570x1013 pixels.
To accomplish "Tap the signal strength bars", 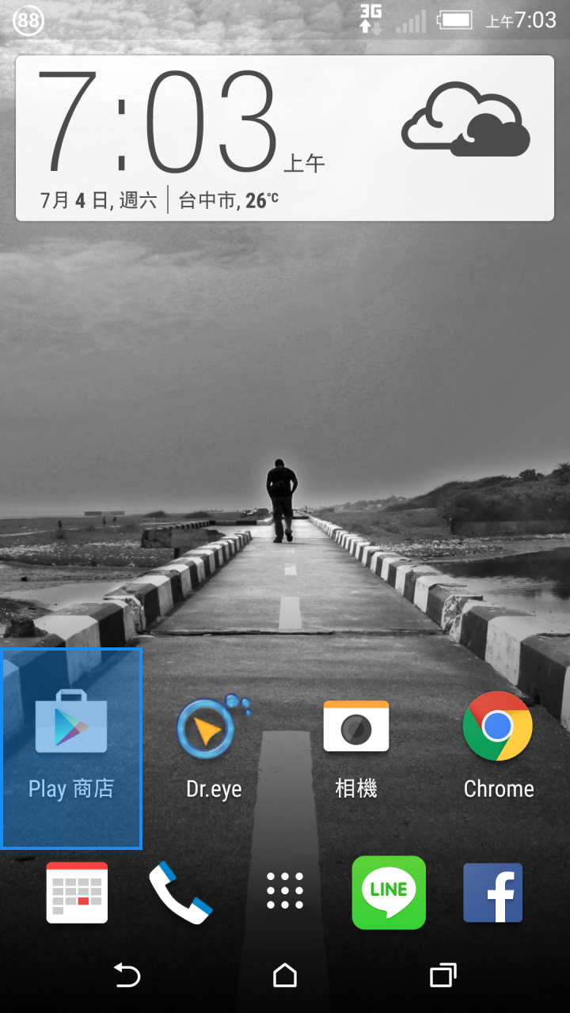I will pos(411,21).
